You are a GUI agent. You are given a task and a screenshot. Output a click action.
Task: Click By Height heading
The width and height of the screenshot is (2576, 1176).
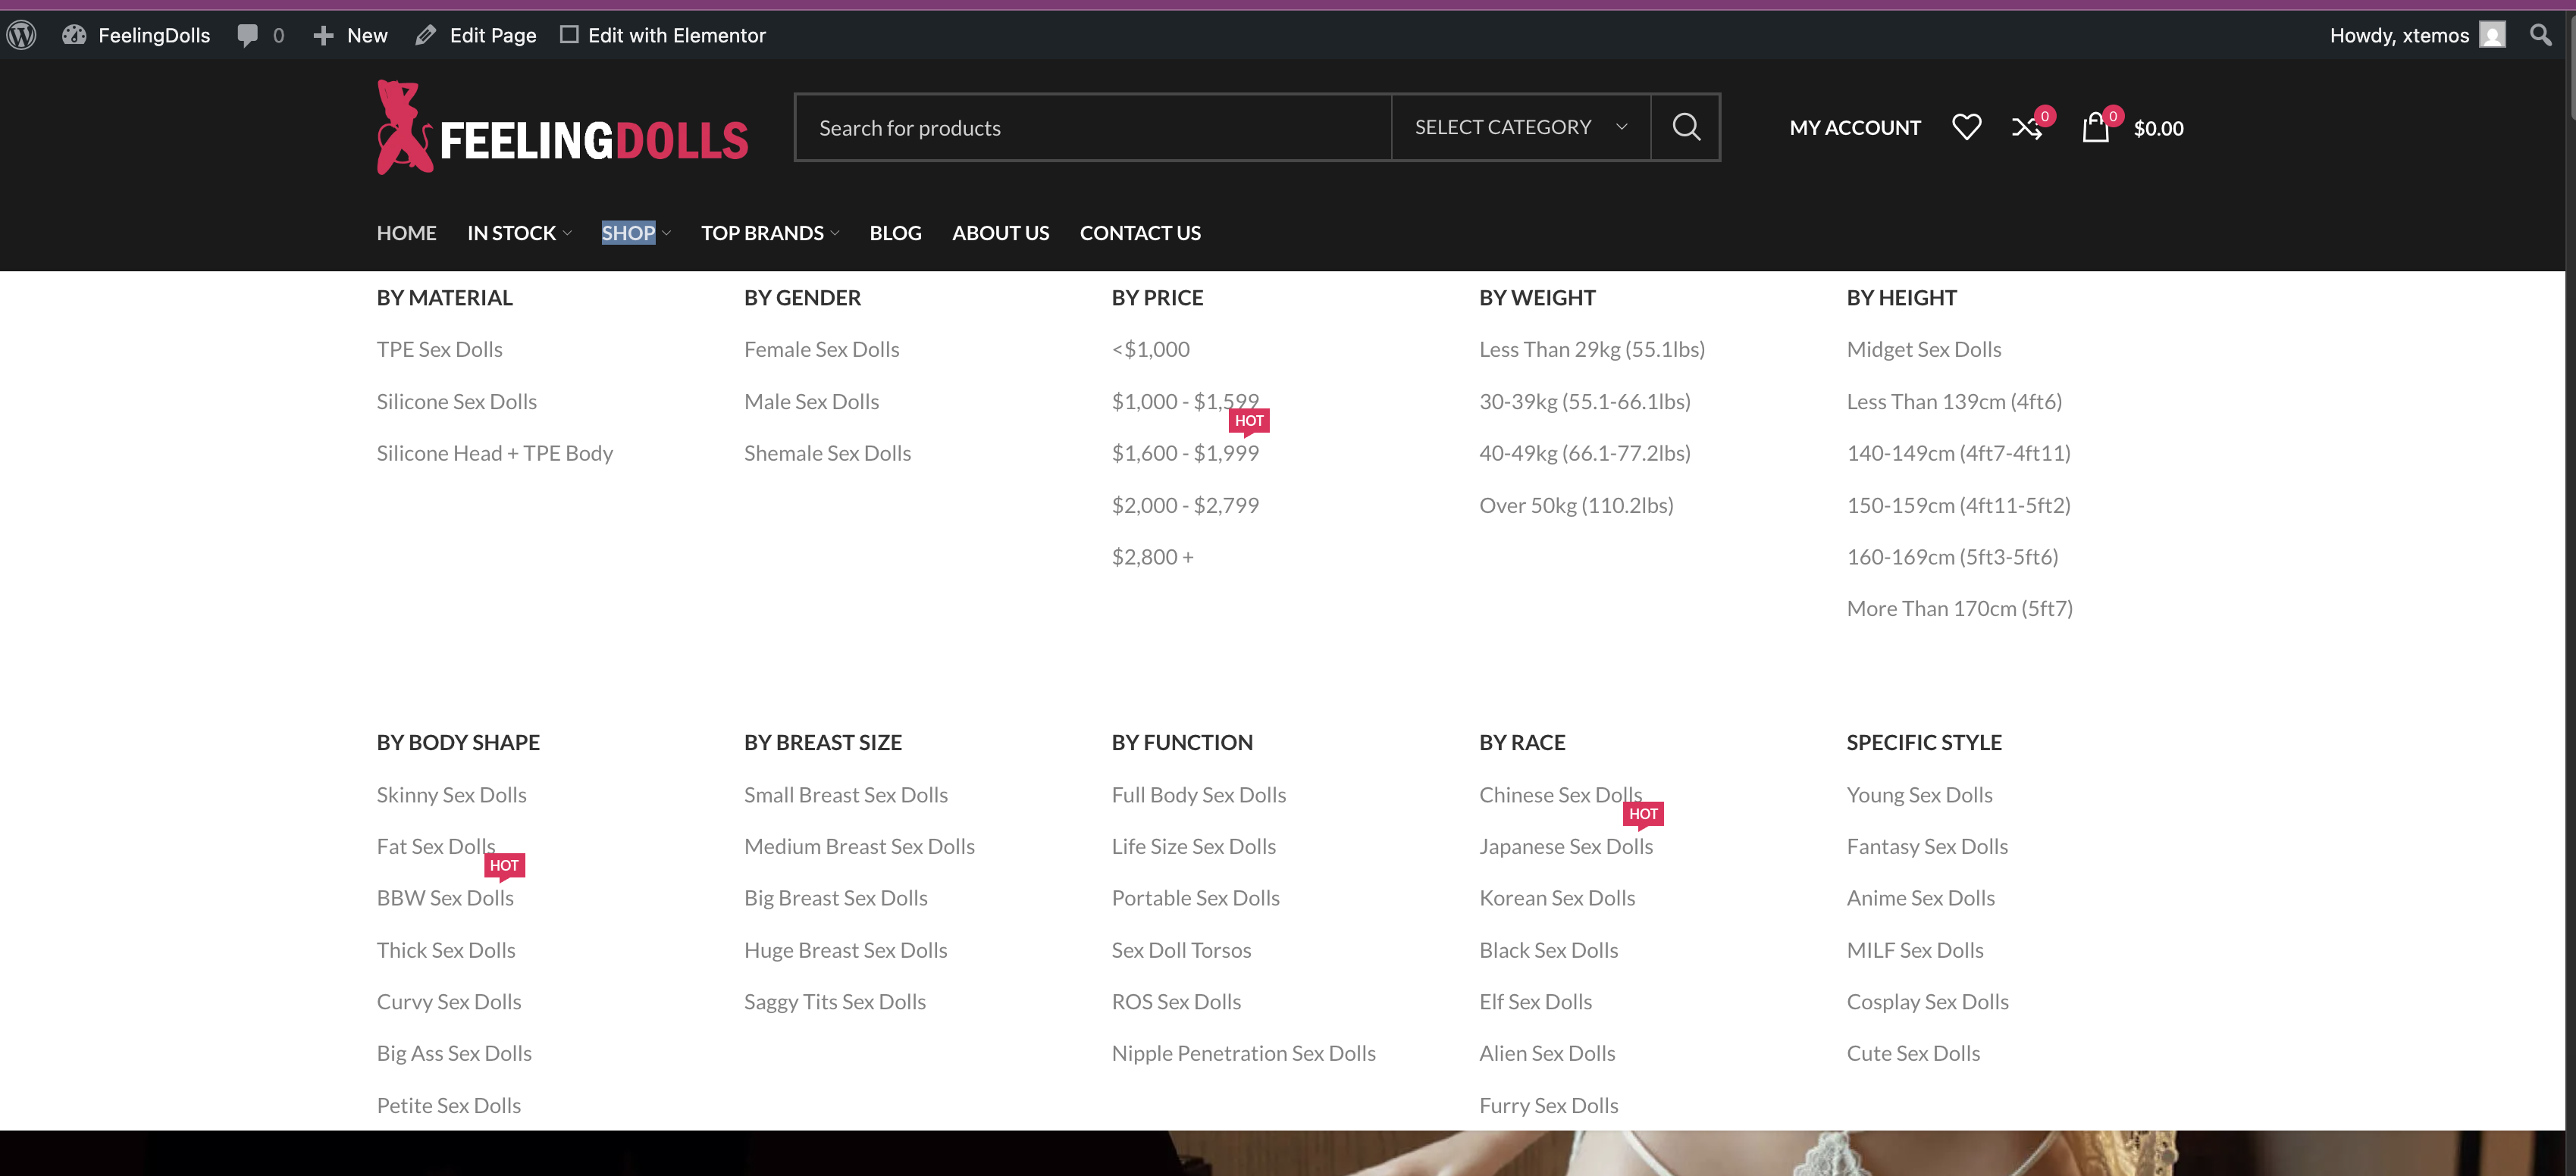point(1901,298)
